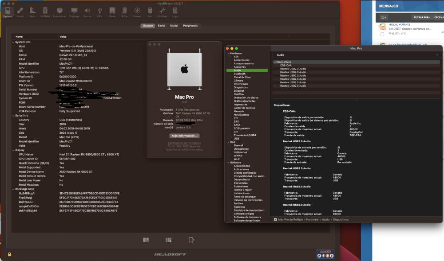Select the Model Identifier row under System Info
The image size is (444, 261).
pyautogui.click(x=170, y=64)
